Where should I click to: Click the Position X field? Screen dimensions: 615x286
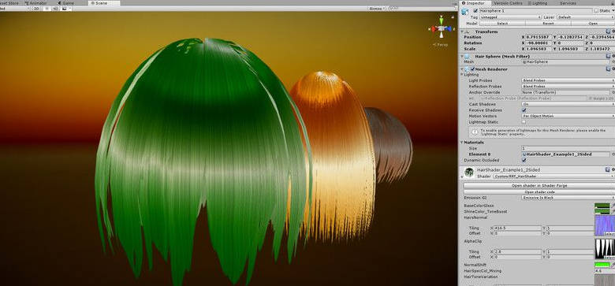click(x=539, y=37)
